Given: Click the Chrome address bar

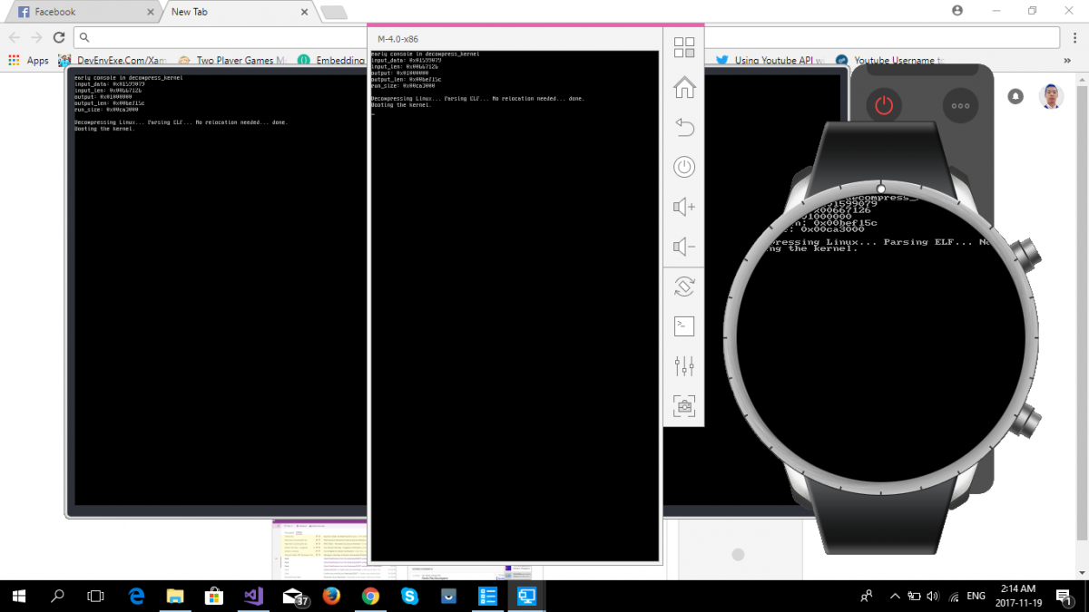Looking at the screenshot, I should pos(544,37).
